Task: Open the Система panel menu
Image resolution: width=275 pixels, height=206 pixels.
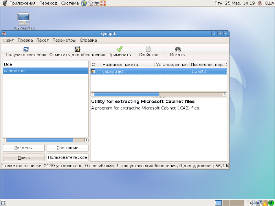Action: [x=70, y=3]
